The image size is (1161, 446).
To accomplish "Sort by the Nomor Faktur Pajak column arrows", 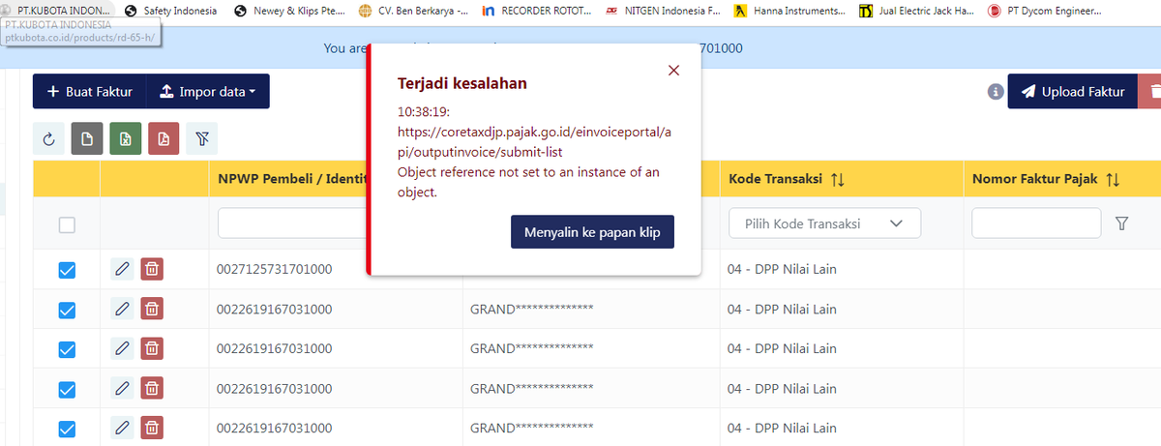I will 1112,180.
